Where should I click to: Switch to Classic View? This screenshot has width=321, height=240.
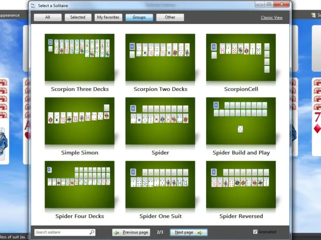click(x=272, y=18)
